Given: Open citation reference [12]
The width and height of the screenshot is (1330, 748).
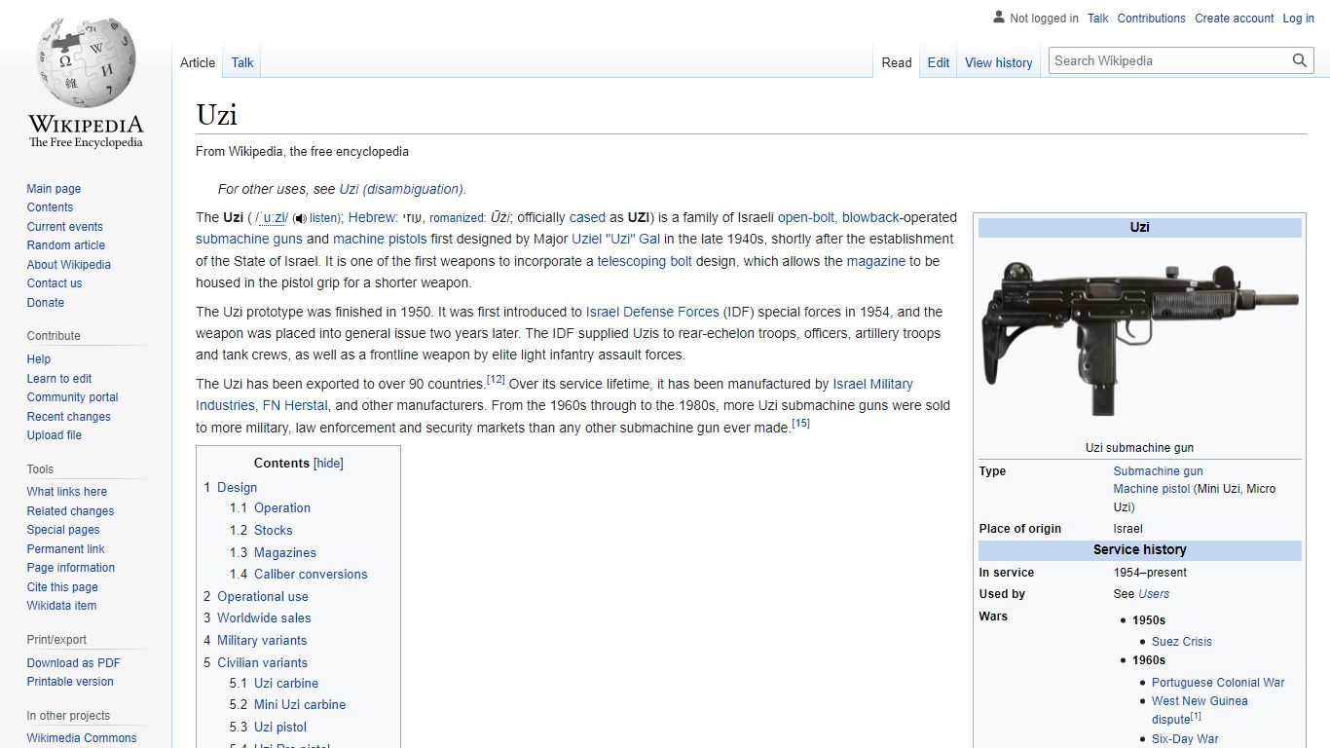Looking at the screenshot, I should [496, 379].
